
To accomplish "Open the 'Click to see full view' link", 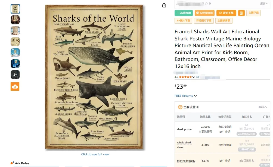I will (95, 154).
